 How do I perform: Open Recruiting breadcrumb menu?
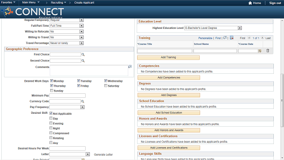(x=58, y=3)
